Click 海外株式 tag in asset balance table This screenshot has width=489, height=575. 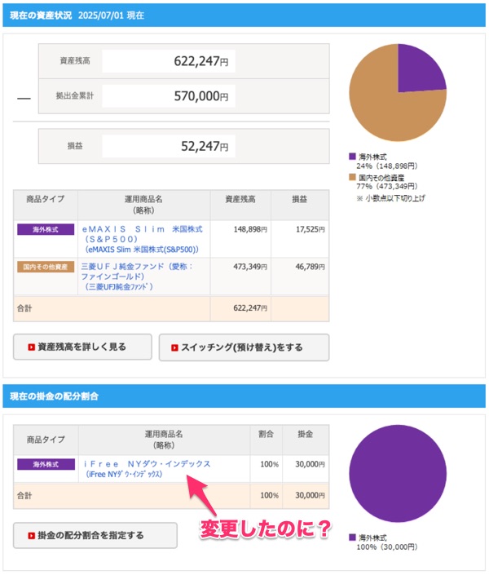46,229
